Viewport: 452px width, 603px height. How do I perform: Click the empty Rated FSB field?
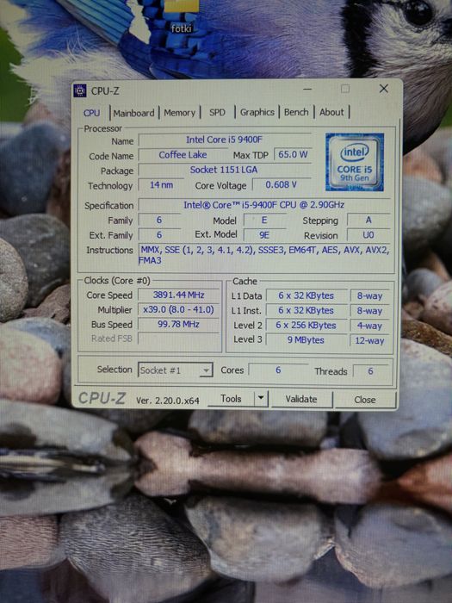click(179, 339)
